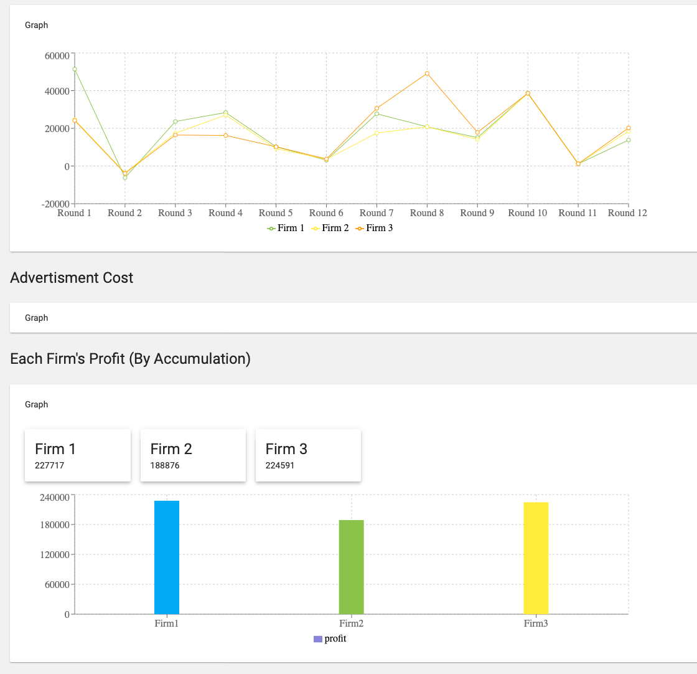
Task: Click the "Firm2" label under the green bar
Action: [351, 624]
